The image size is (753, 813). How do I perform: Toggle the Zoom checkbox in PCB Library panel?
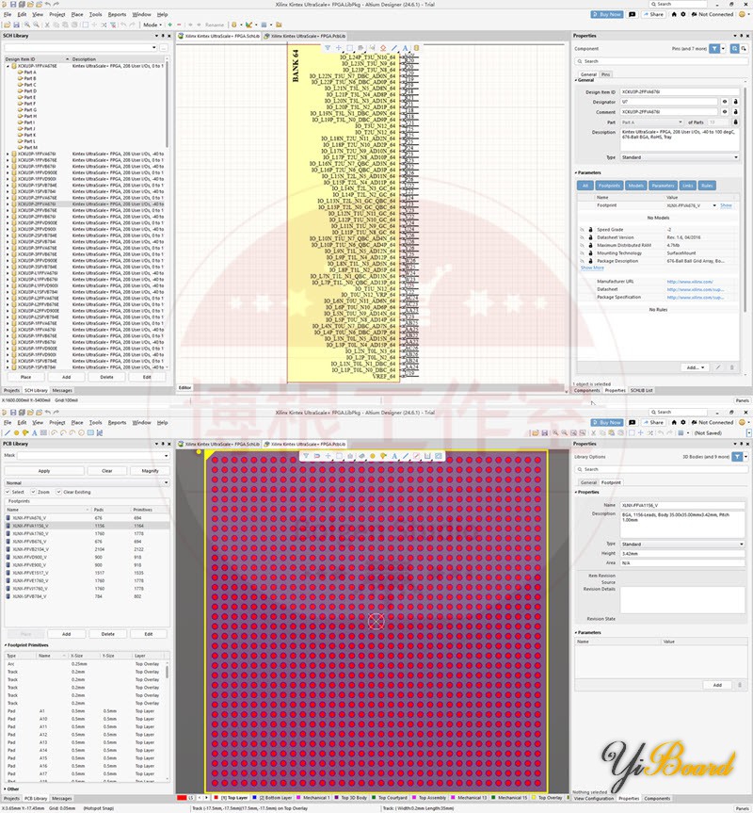tap(34, 492)
